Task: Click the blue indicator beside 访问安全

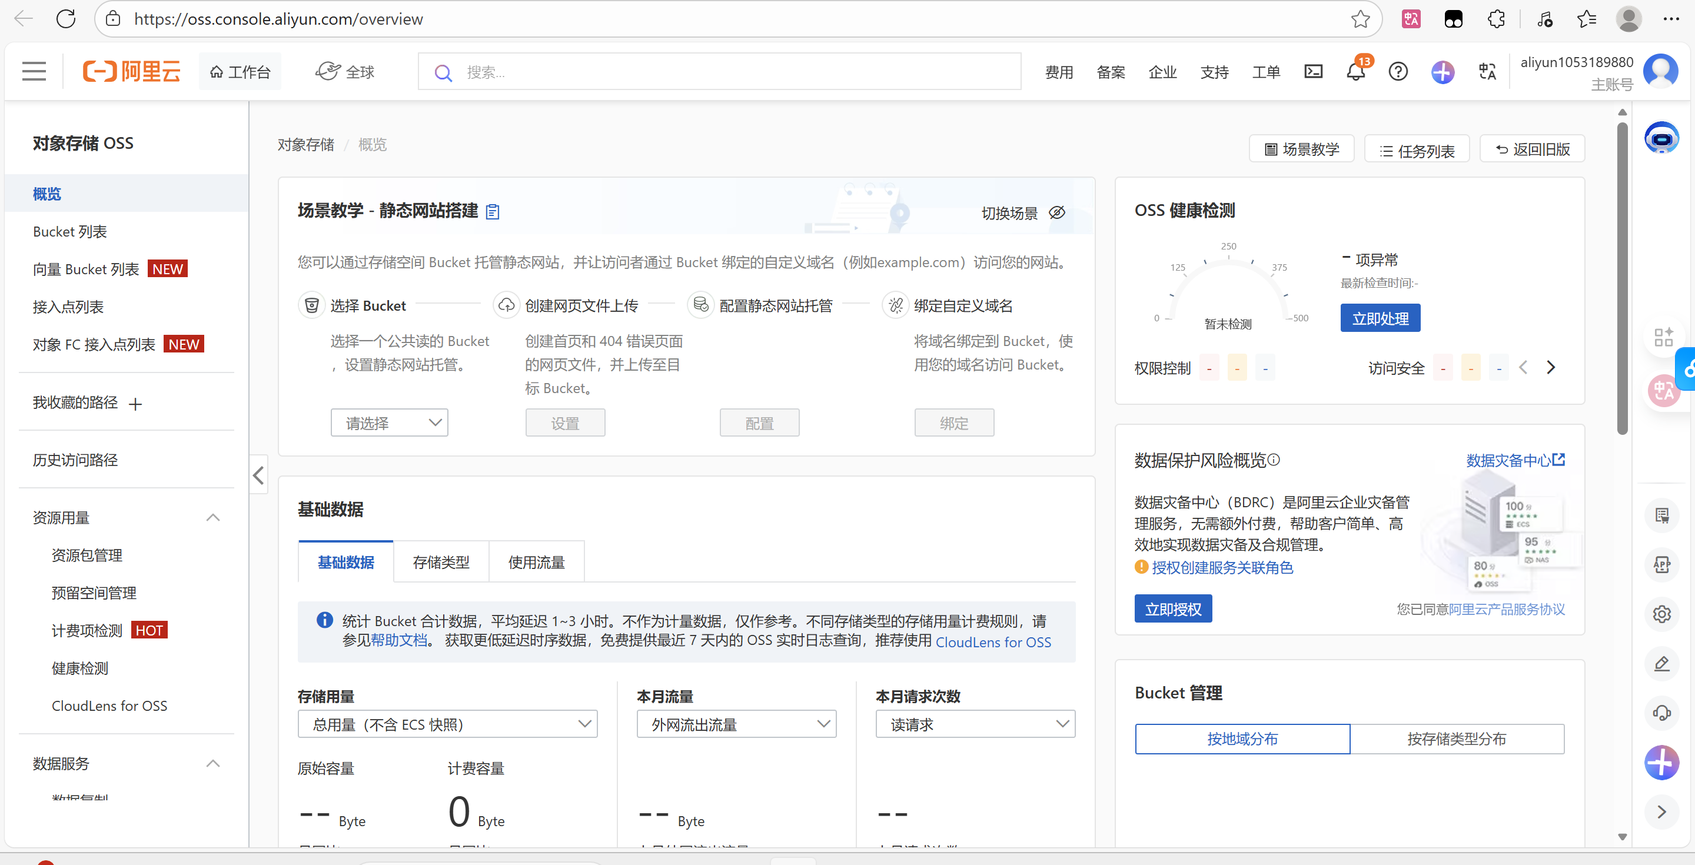Action: 1498,368
